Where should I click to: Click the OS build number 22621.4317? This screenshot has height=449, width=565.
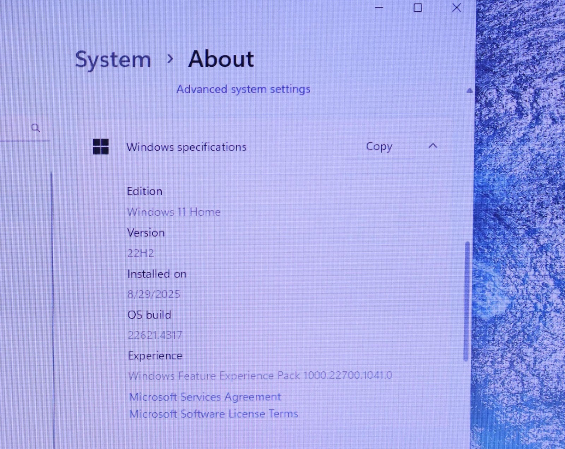[155, 335]
